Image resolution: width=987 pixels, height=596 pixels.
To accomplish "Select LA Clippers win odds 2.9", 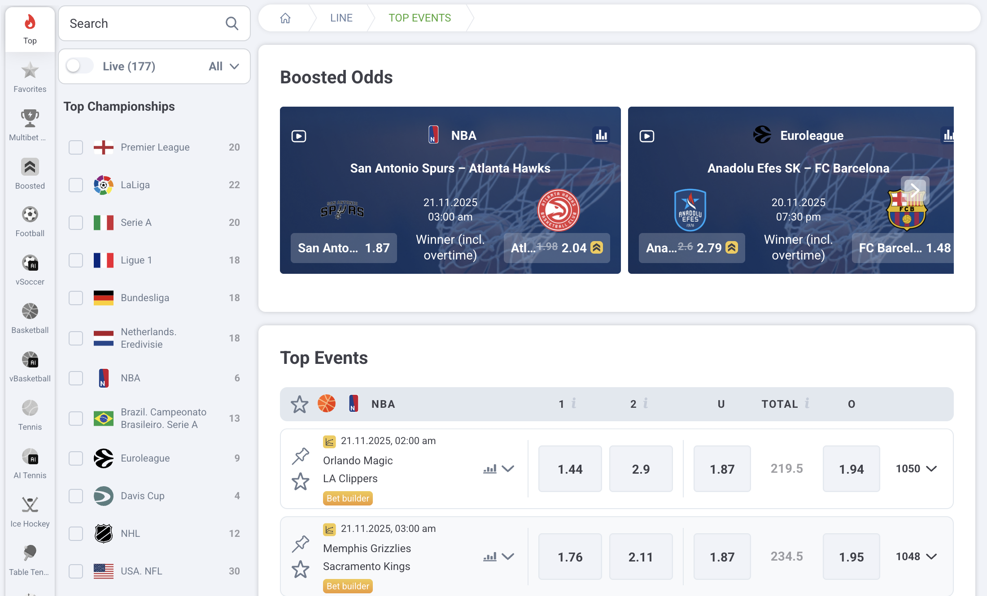I will point(641,469).
